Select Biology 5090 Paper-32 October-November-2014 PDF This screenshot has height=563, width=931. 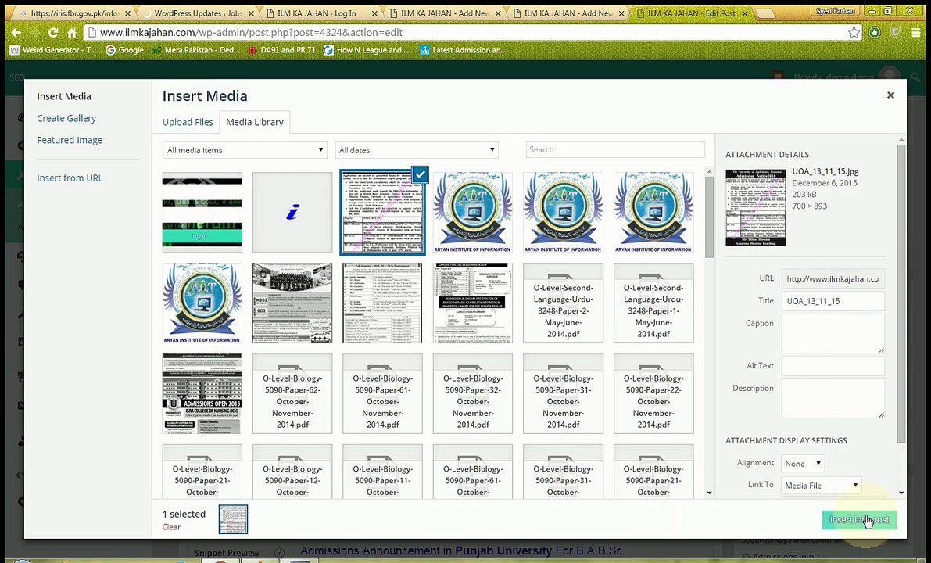[x=473, y=393]
